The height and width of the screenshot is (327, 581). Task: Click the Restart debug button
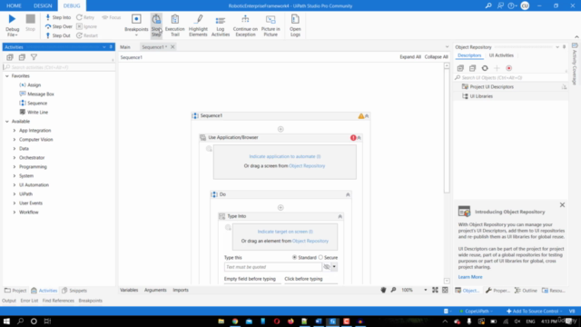pos(87,35)
